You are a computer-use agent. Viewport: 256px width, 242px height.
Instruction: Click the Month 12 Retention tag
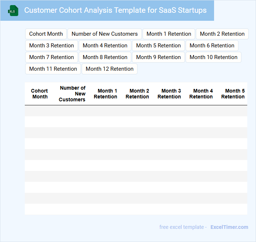109,69
